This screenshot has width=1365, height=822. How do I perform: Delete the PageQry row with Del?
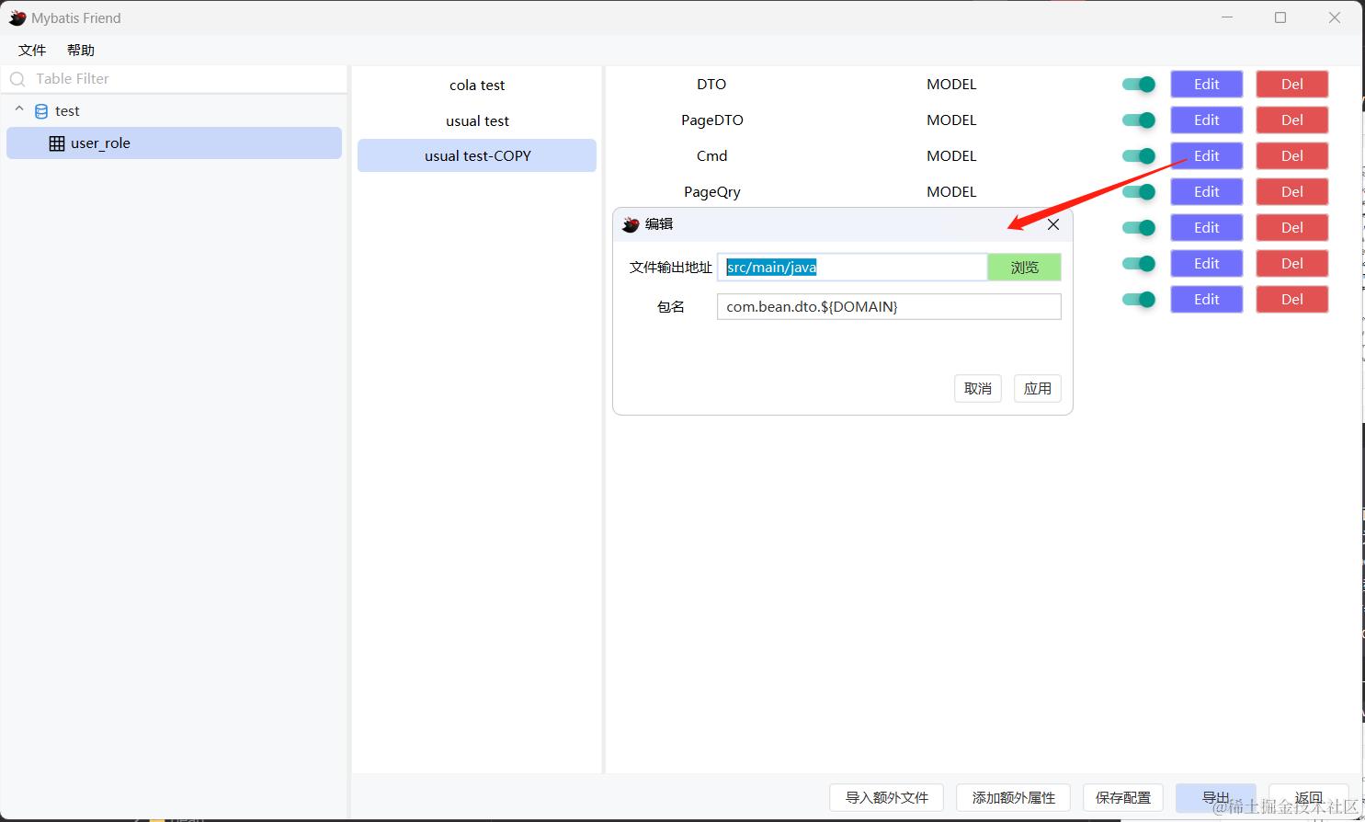[x=1292, y=192]
